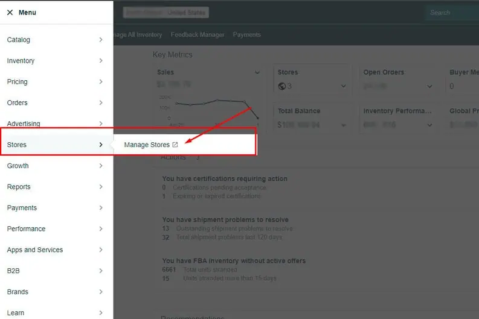Expand the Growth chevron arrow
479x319 pixels.
coord(101,166)
